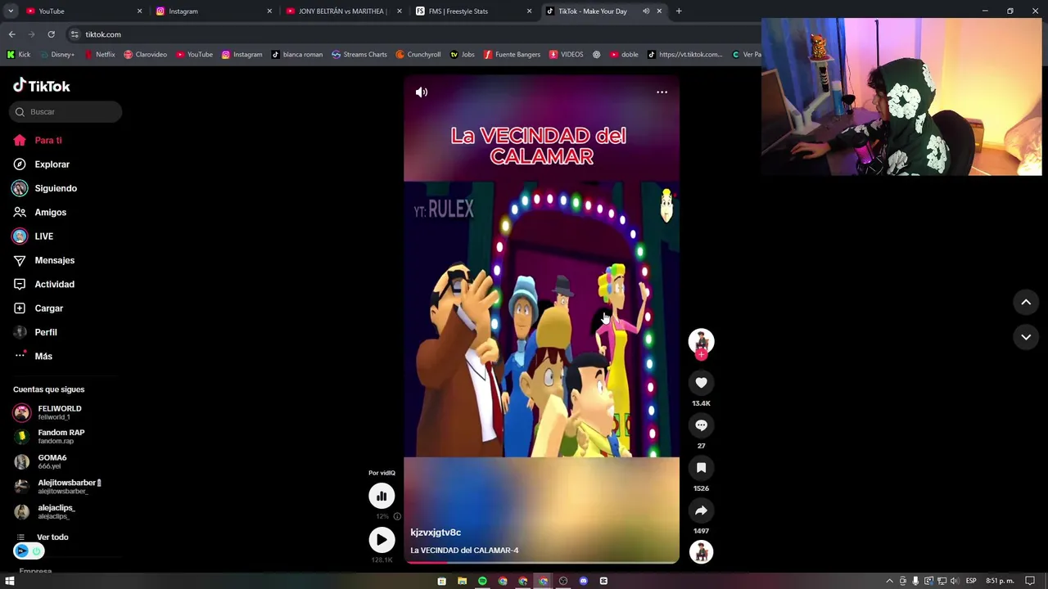
Task: Show hidden system tray icons
Action: [x=889, y=582]
